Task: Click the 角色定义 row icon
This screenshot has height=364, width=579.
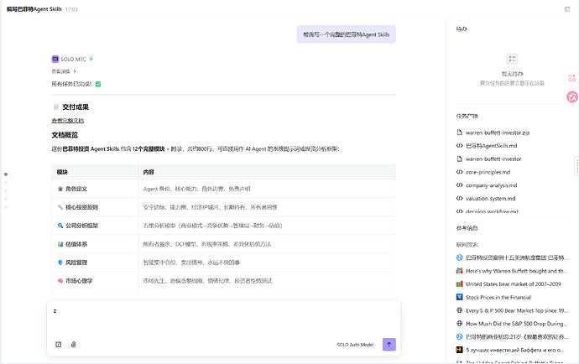Action: (x=60, y=189)
